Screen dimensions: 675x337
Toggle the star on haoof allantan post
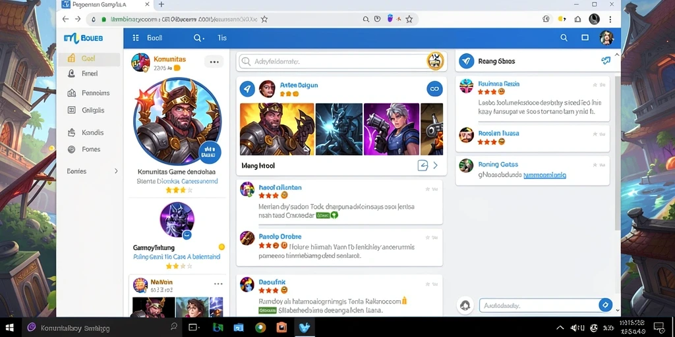coord(427,189)
